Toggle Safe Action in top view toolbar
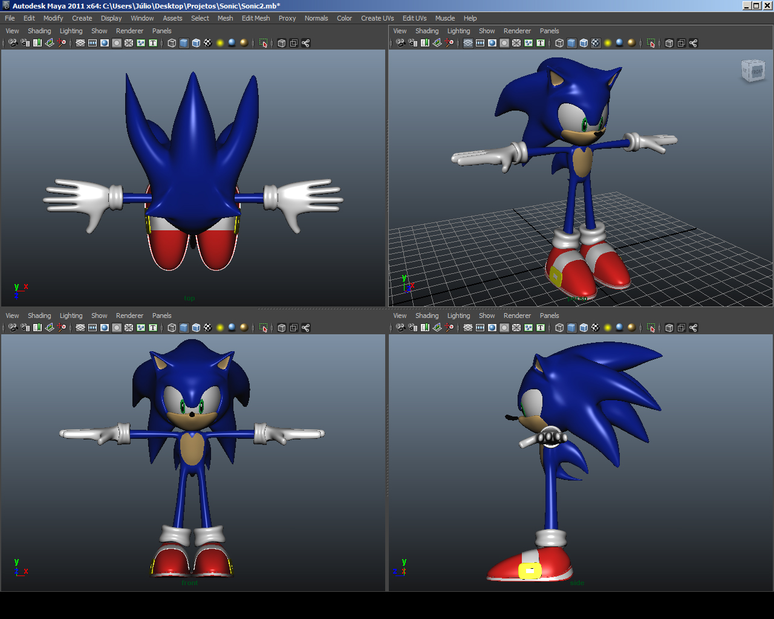 click(x=141, y=43)
